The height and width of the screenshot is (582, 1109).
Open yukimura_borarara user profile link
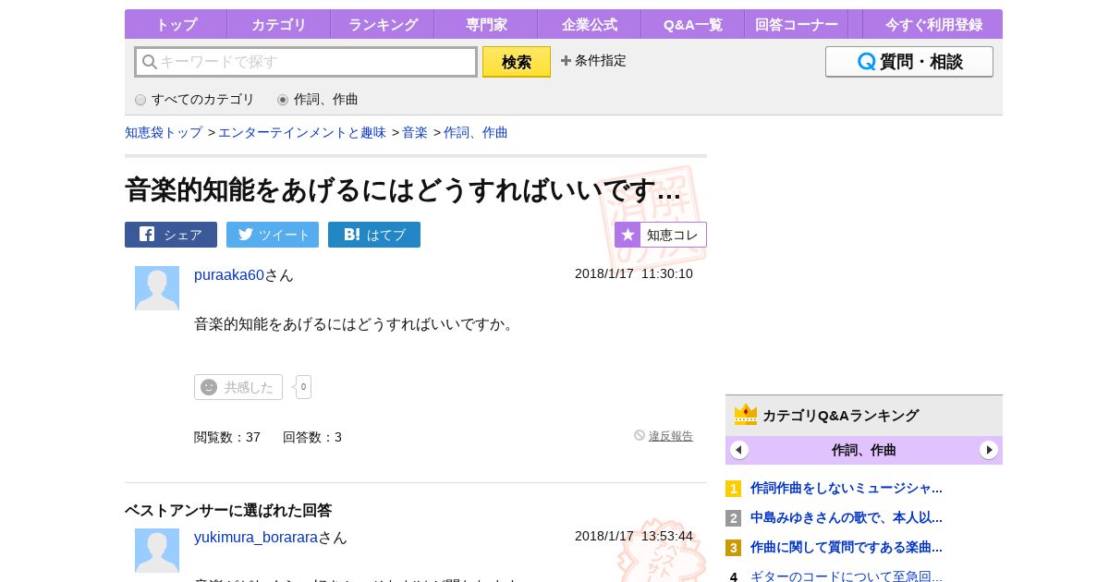pos(256,537)
